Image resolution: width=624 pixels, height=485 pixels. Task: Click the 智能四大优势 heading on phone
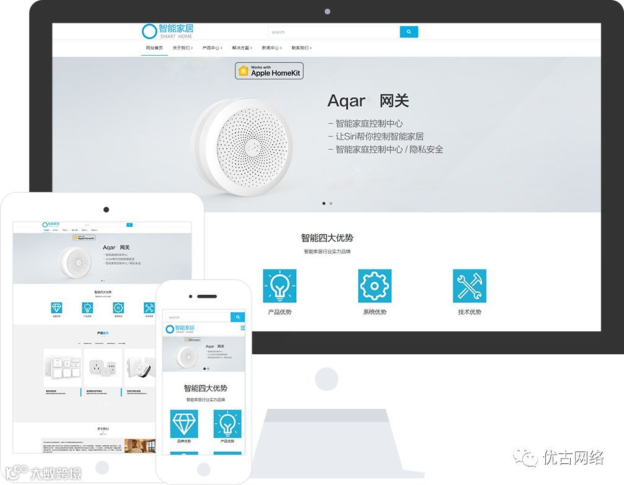(x=205, y=388)
